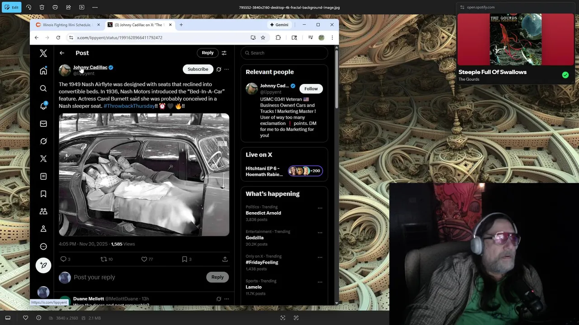579x325 pixels.
Task: Open options for Lamelo trend
Action: click(320, 282)
